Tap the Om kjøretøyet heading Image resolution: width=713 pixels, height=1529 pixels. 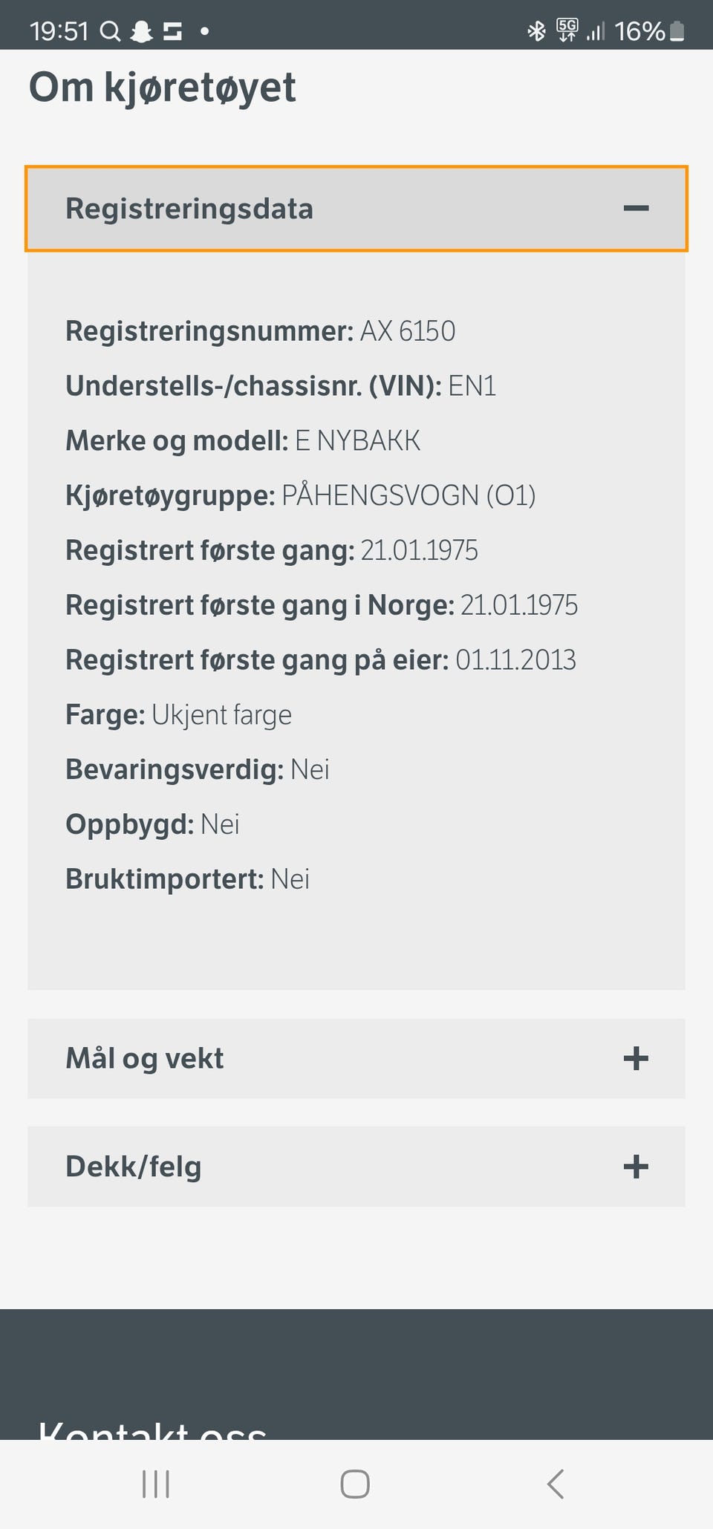[162, 88]
